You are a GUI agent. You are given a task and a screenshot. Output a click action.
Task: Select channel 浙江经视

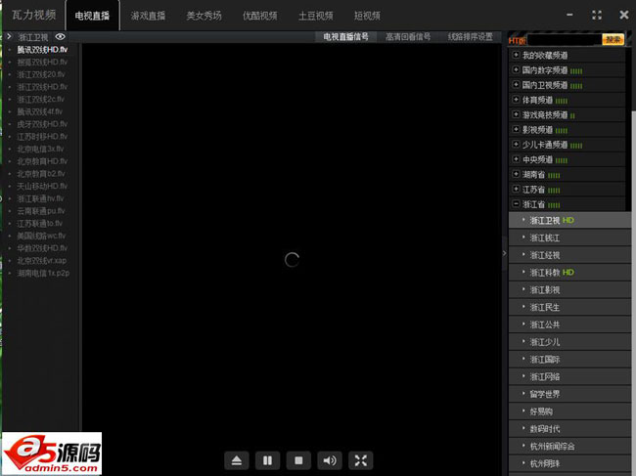coord(569,255)
